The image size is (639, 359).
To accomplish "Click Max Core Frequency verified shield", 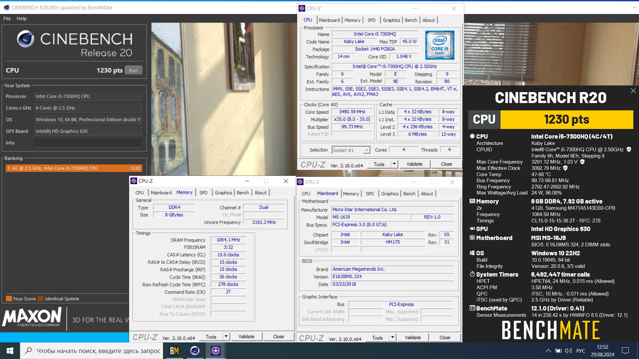I will (x=582, y=162).
